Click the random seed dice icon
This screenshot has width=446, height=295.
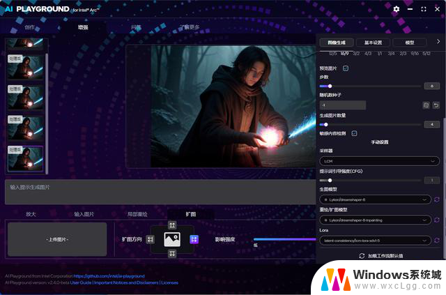coord(426,105)
